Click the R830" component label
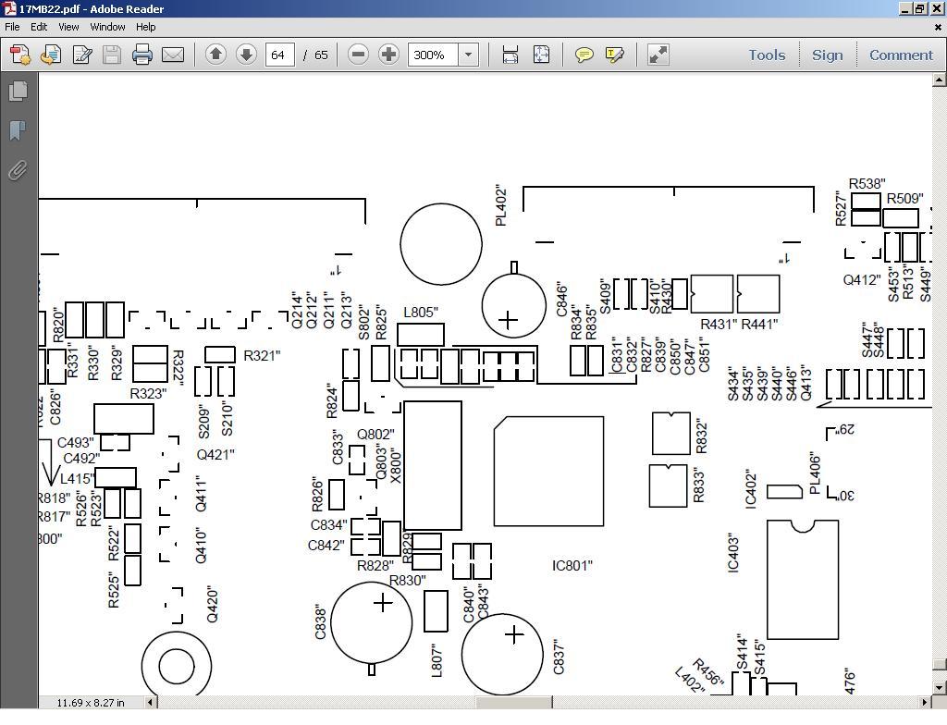947x725 pixels. click(x=408, y=581)
